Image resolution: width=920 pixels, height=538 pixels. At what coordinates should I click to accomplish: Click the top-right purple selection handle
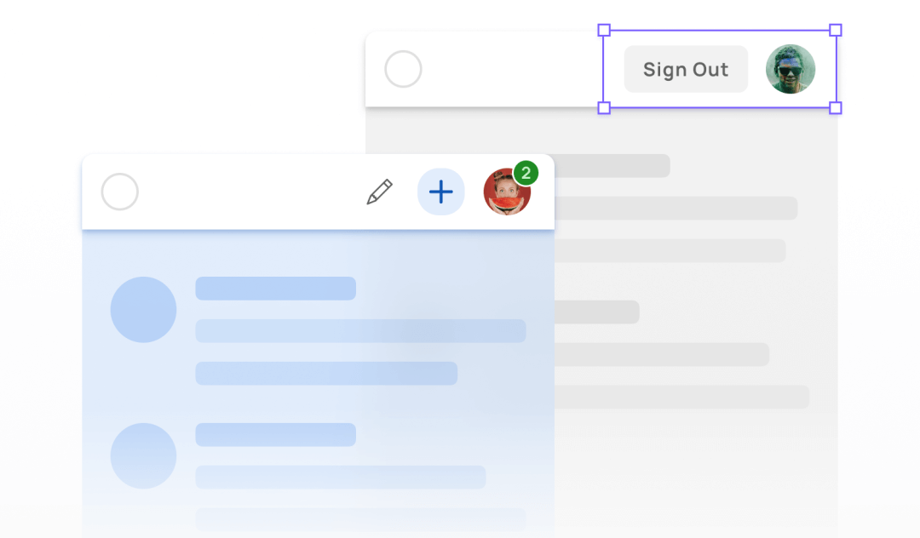pos(836,30)
